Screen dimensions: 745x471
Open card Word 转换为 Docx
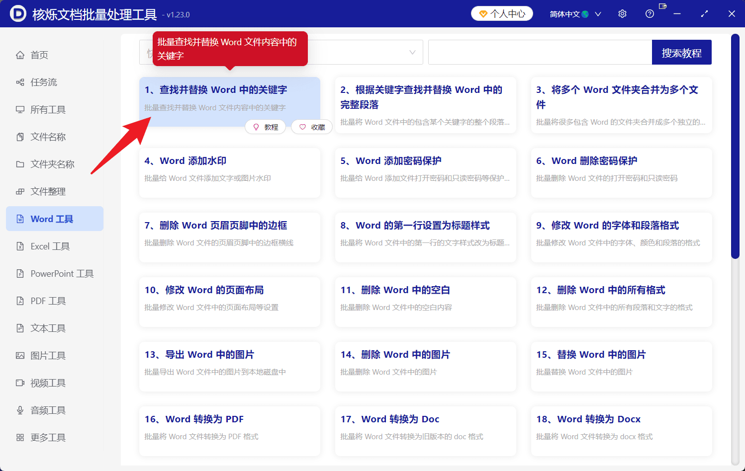tap(622, 431)
